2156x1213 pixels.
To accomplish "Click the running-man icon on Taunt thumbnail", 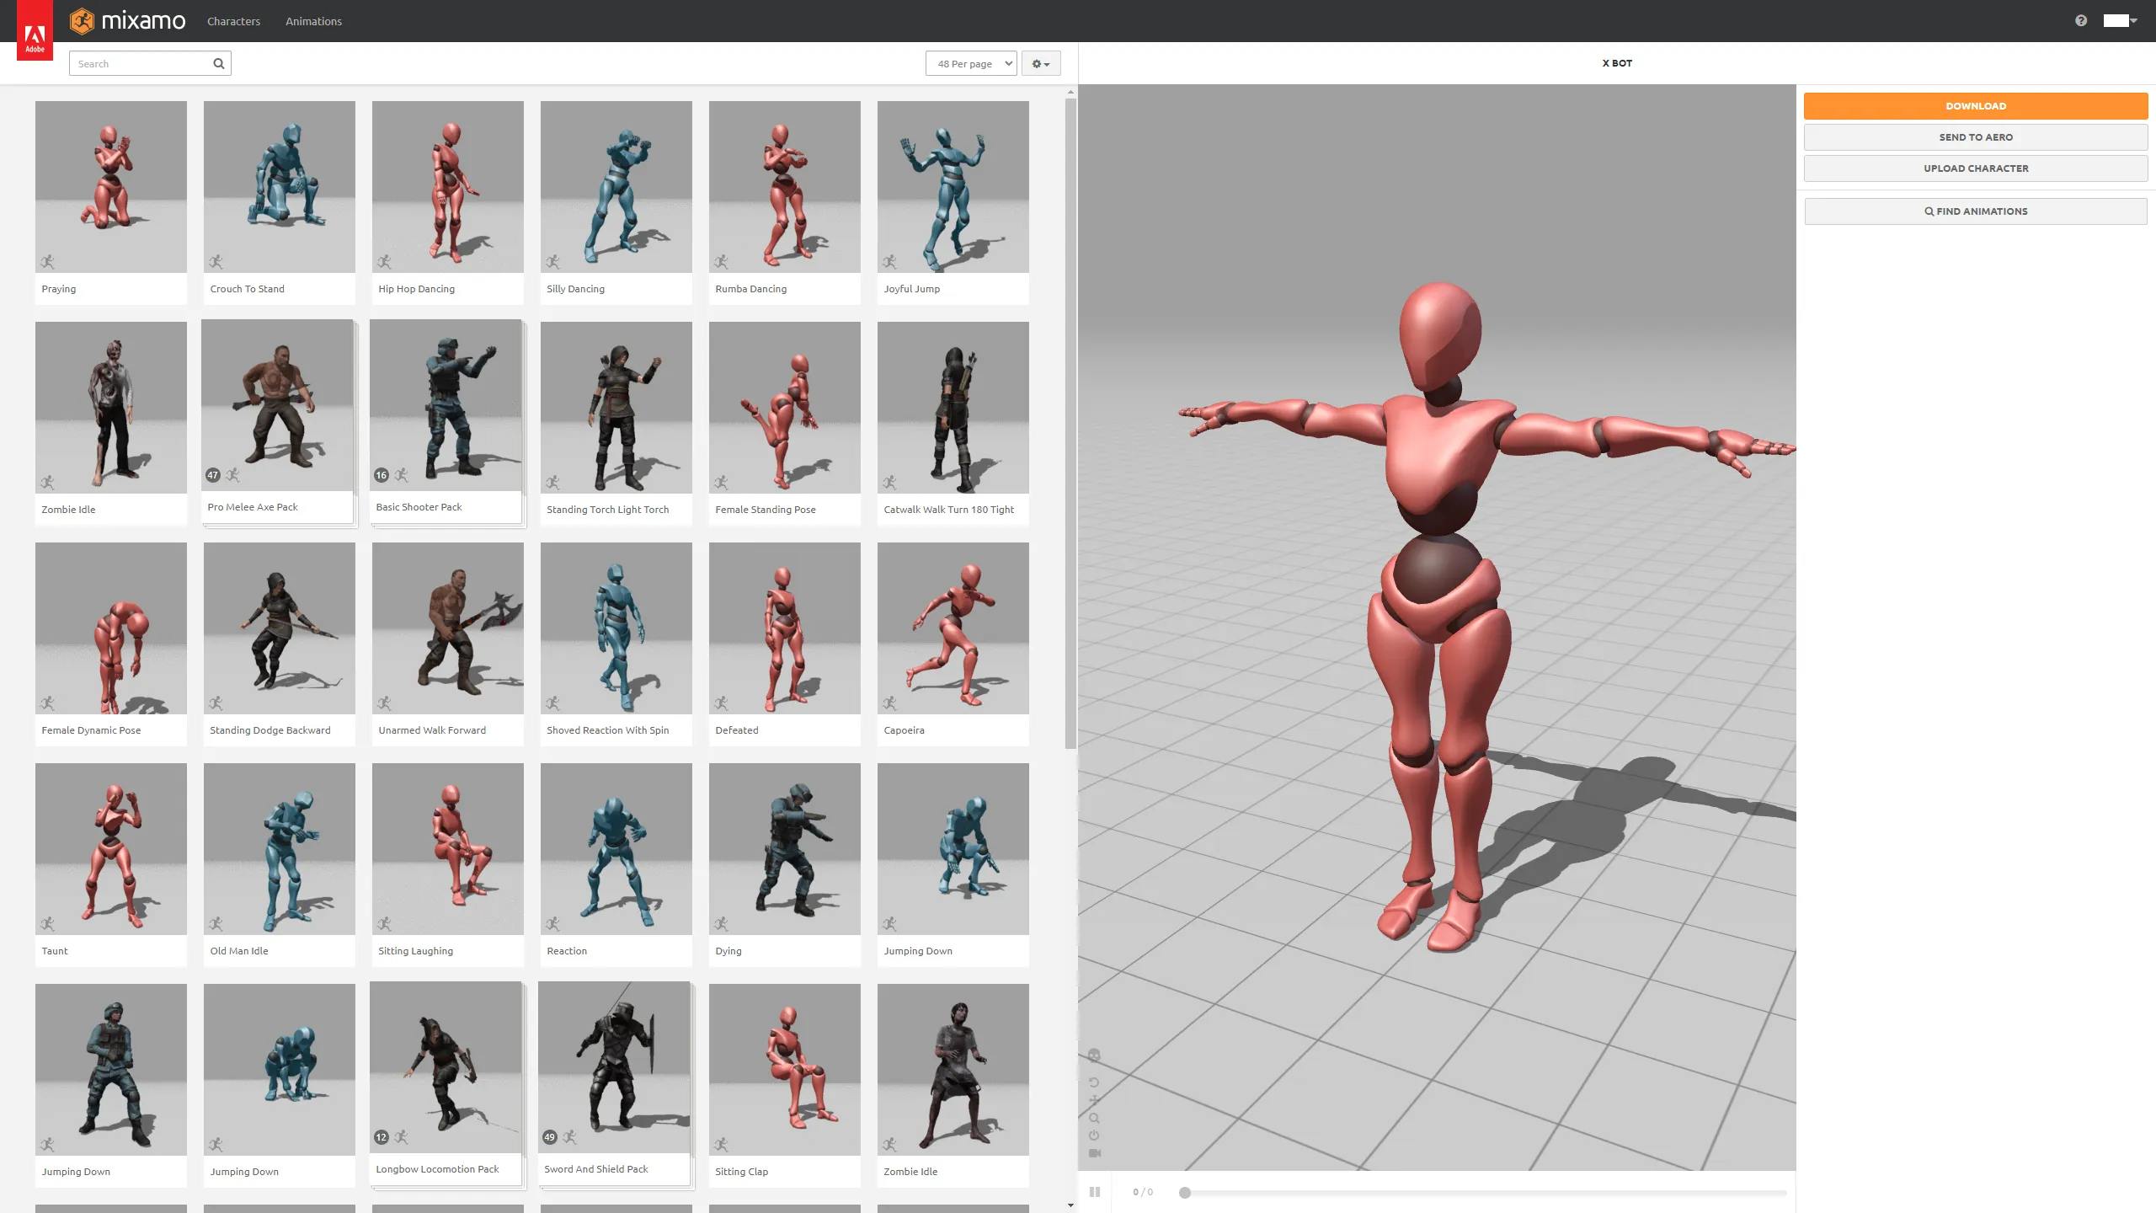I will [x=47, y=924].
